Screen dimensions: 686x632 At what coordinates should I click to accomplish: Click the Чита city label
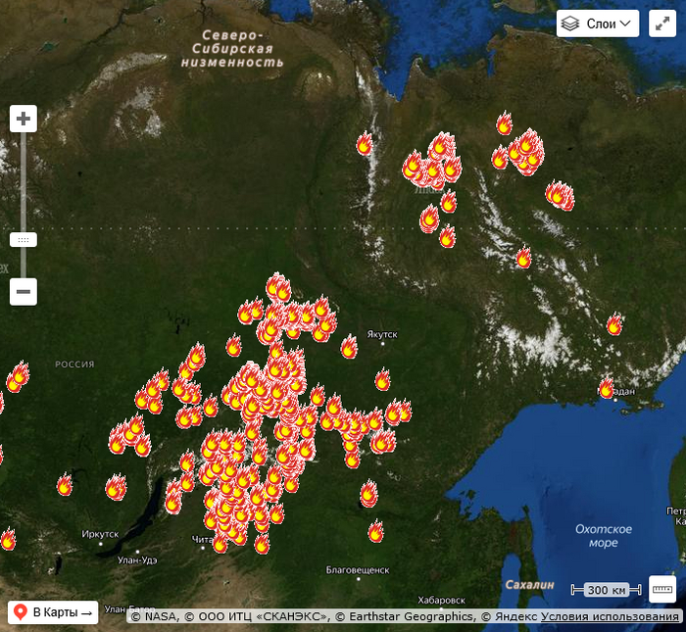point(202,539)
